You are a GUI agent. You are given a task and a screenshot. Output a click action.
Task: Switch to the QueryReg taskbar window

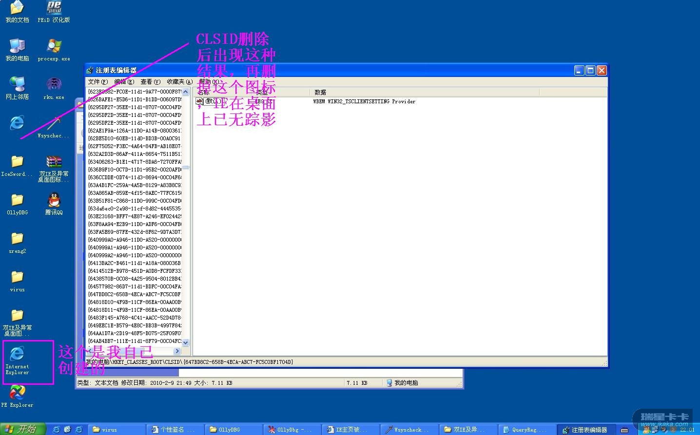click(526, 429)
